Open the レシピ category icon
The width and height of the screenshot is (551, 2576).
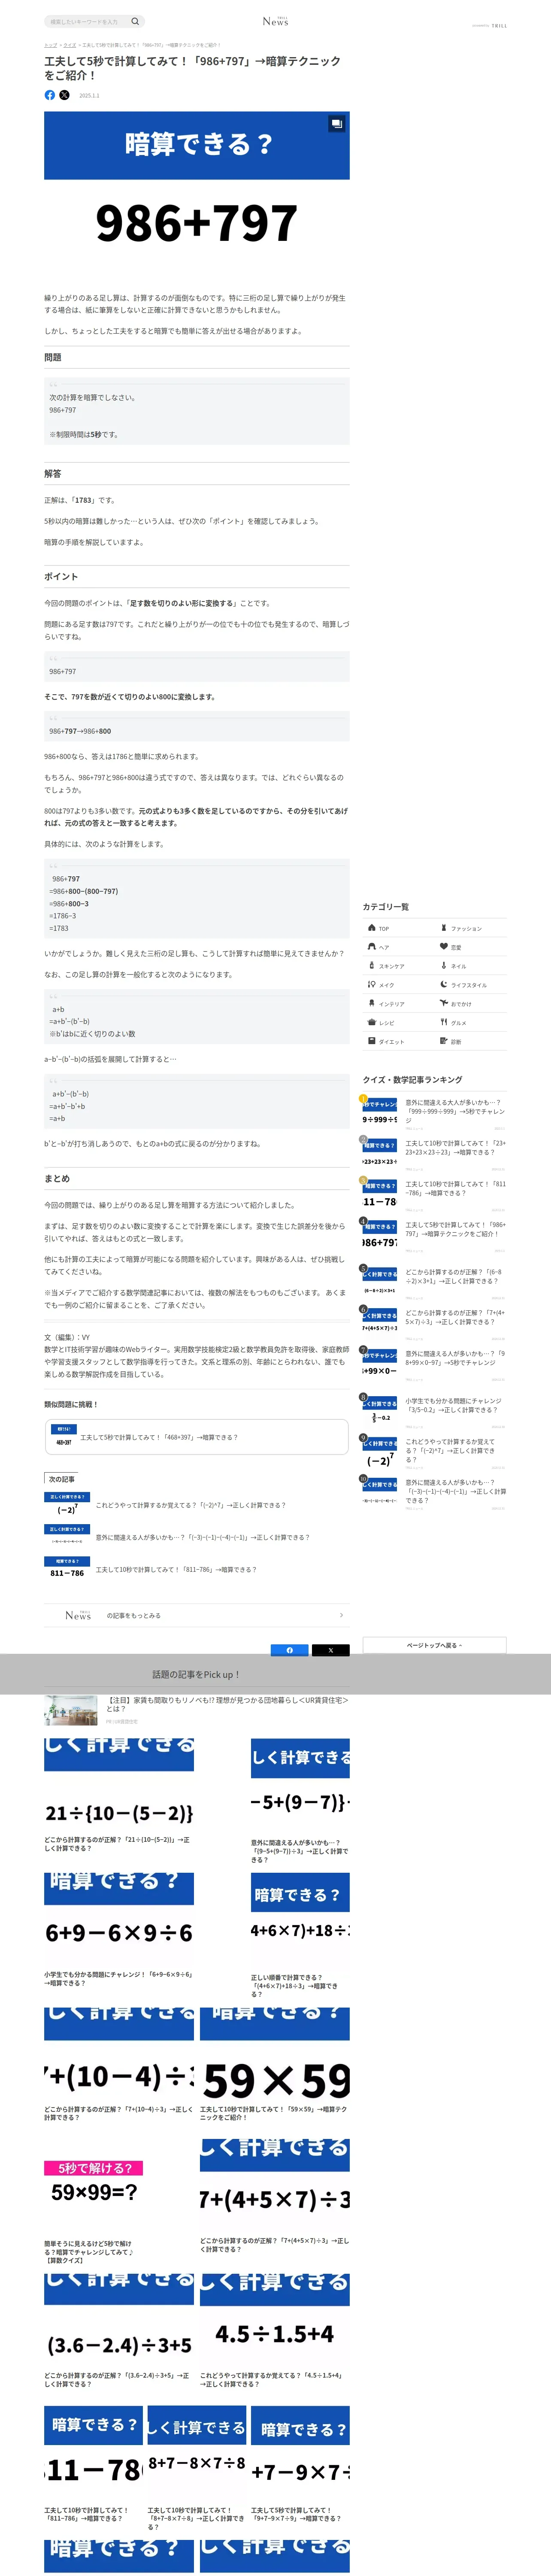372,1022
